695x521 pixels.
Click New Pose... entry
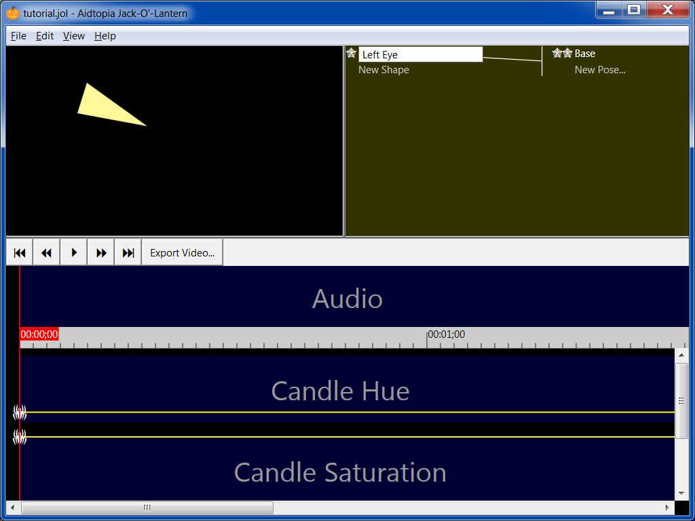(600, 70)
